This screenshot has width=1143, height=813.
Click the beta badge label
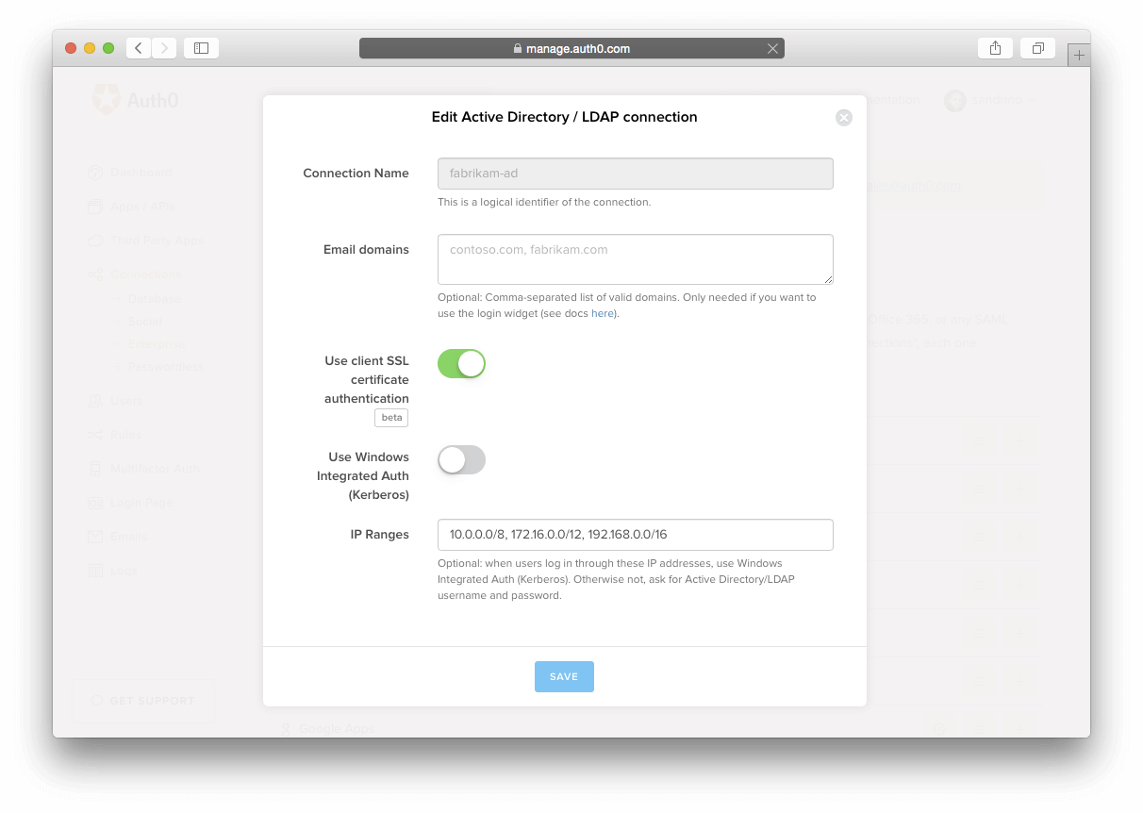[x=391, y=418]
